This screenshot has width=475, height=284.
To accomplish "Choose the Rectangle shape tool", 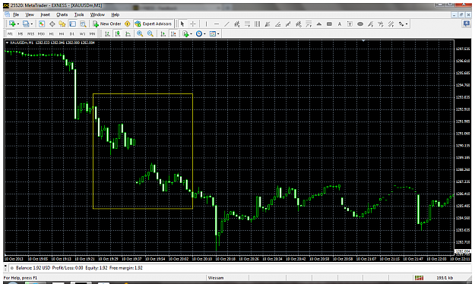I will click(329, 24).
